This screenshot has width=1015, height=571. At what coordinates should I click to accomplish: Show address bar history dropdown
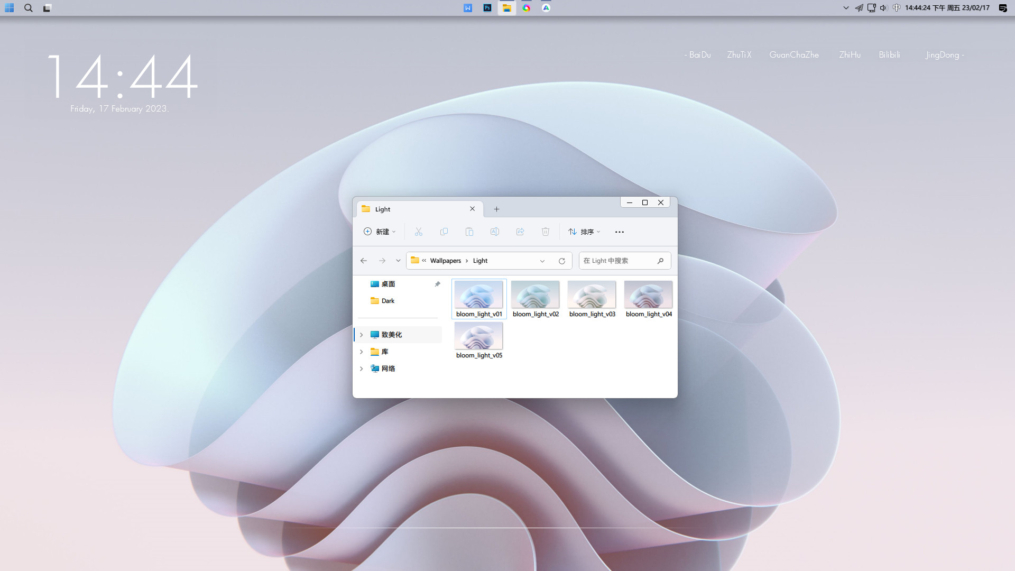click(542, 261)
